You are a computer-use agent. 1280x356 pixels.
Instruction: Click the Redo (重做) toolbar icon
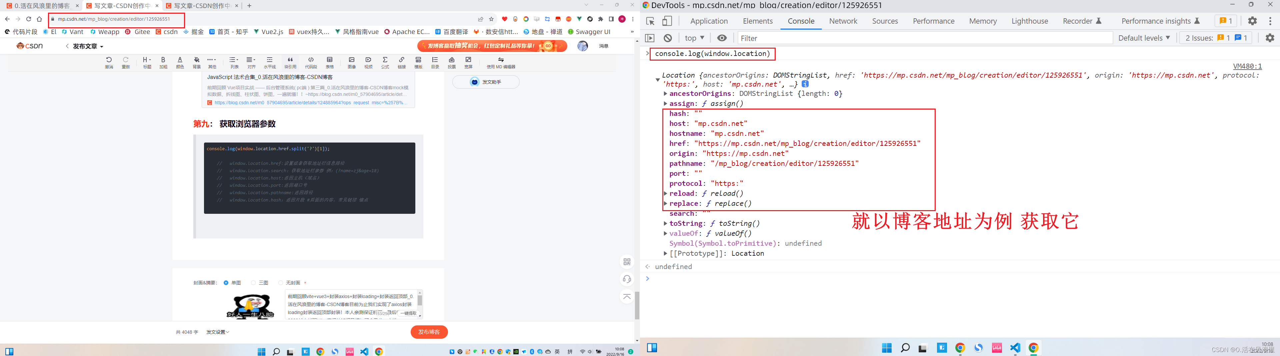click(x=126, y=63)
